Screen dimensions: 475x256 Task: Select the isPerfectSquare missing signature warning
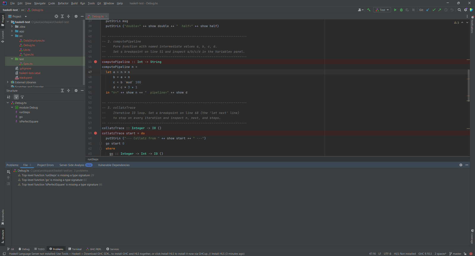(x=60, y=184)
